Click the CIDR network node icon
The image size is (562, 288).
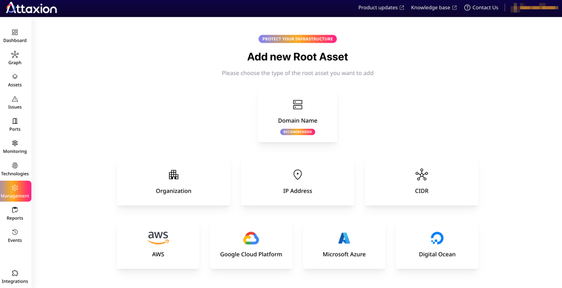pyautogui.click(x=421, y=175)
